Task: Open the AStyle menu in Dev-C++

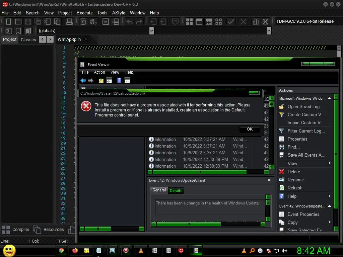Action: (x=119, y=13)
